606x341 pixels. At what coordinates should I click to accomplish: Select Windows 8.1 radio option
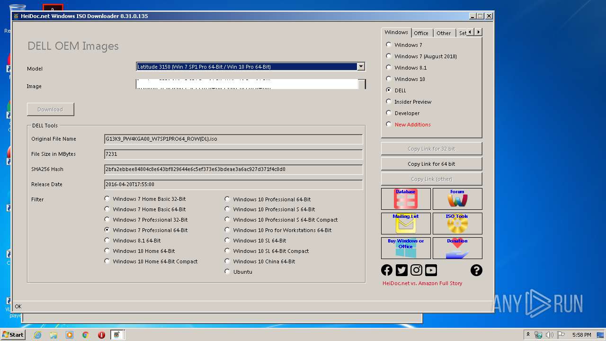(389, 67)
